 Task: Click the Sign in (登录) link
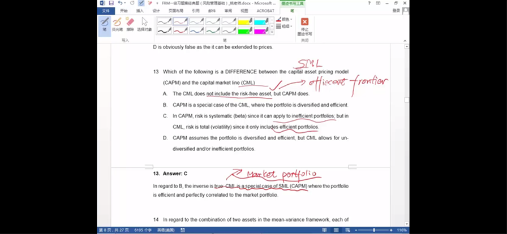coord(396,11)
